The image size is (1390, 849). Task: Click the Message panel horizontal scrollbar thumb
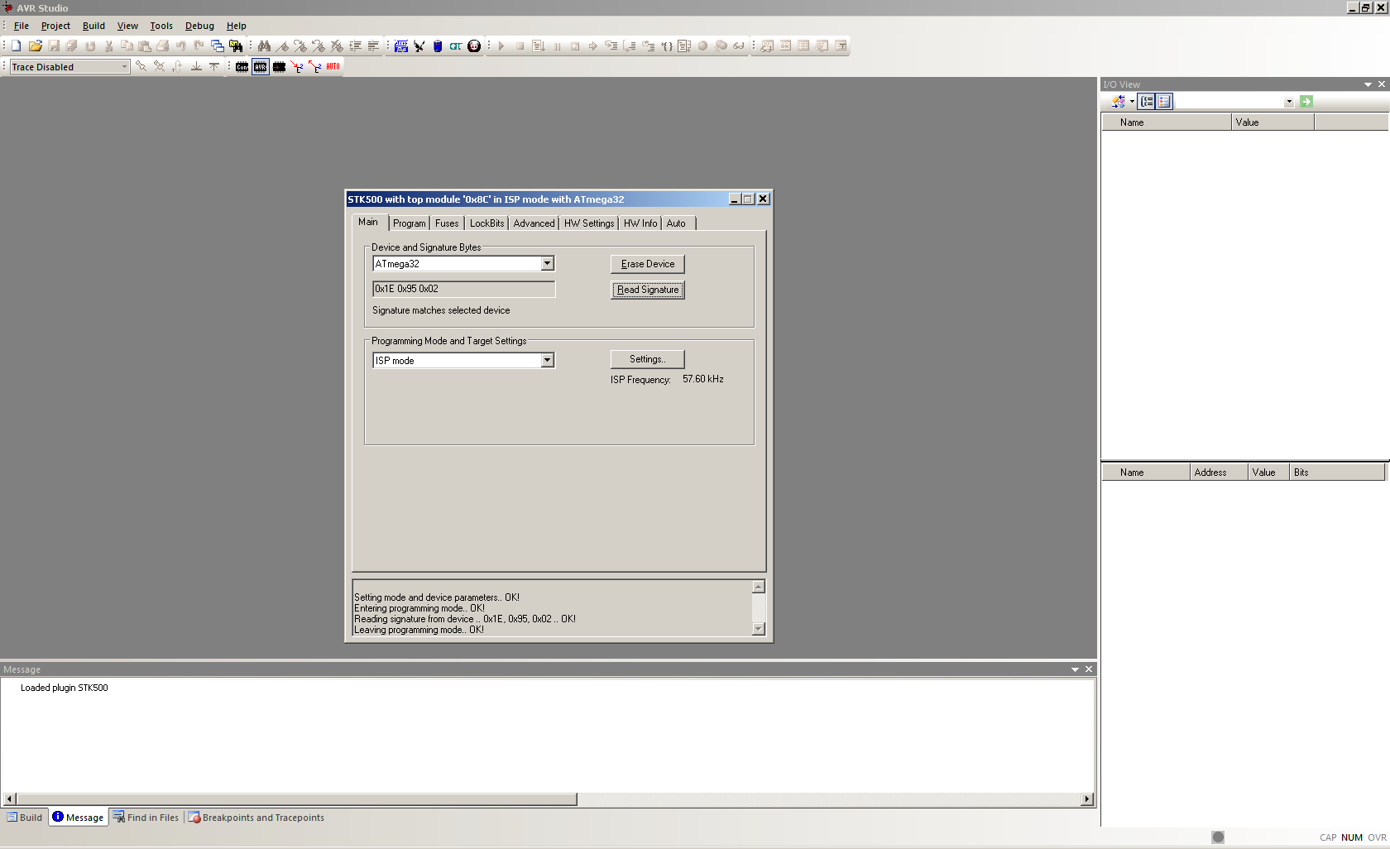(x=296, y=799)
